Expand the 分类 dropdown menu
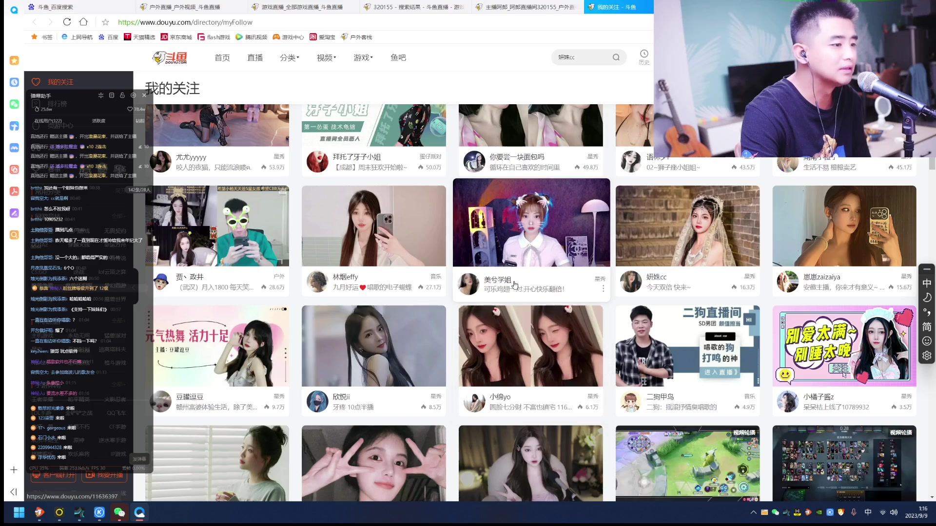The width and height of the screenshot is (936, 526). pos(290,57)
